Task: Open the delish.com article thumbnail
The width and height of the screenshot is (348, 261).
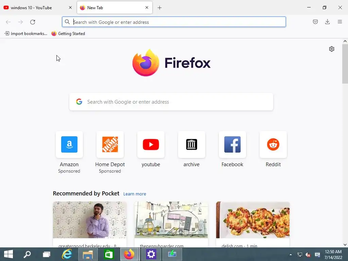Action: pos(253,220)
